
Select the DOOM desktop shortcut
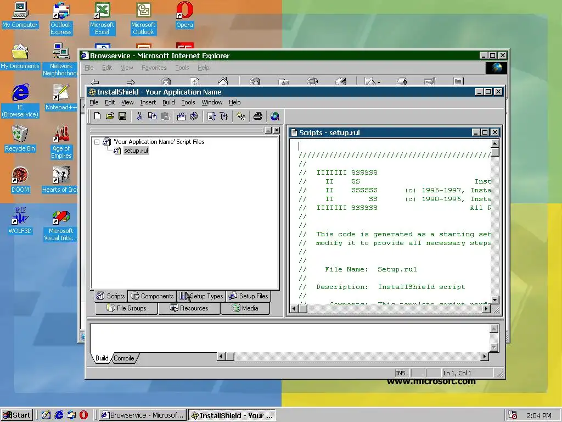click(20, 180)
